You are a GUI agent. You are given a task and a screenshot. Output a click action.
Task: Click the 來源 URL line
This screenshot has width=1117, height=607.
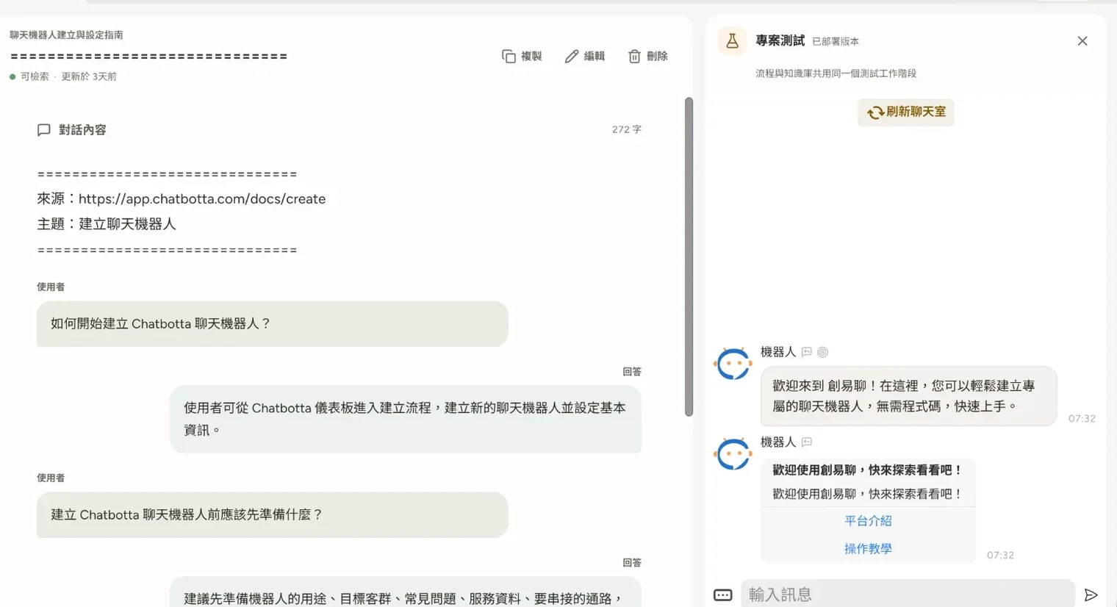tap(182, 199)
